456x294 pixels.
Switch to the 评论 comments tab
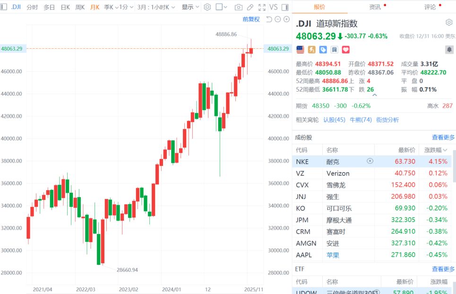click(430, 7)
